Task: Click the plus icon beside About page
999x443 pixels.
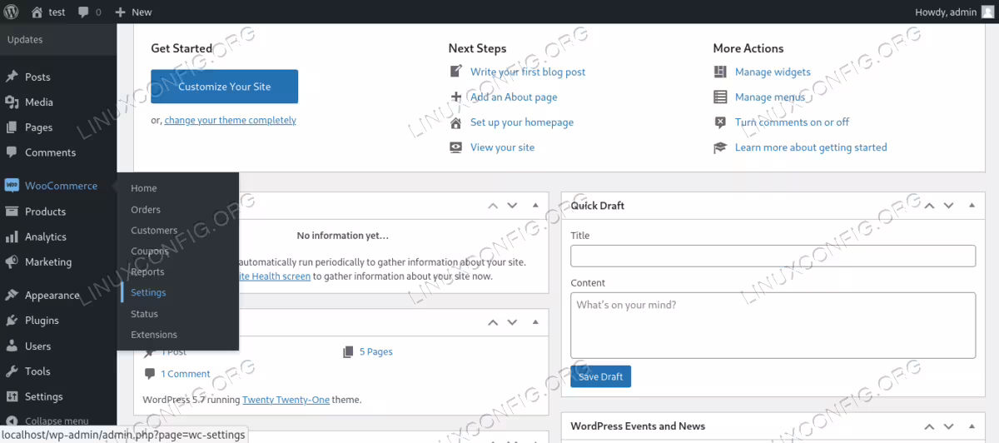Action: tap(455, 97)
